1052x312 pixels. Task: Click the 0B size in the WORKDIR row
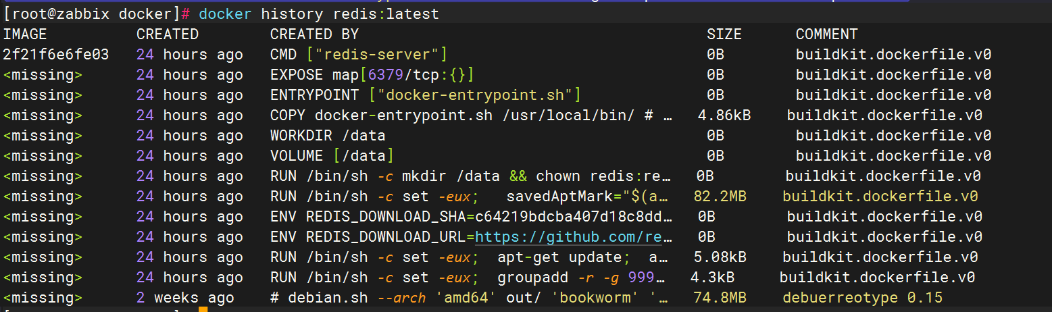click(x=716, y=136)
